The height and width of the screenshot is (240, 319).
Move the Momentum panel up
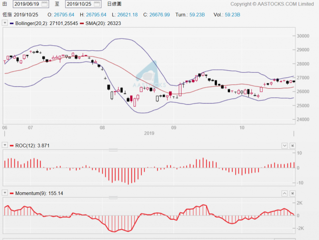pyautogui.click(x=284, y=194)
